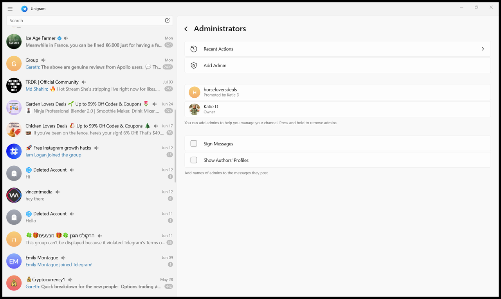Viewport: 501px width, 299px height.
Task: Open the Cryptocurrency1 chat
Action: 90,283
